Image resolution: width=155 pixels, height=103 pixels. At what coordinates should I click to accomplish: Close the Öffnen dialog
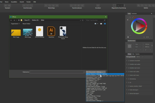[106, 17]
